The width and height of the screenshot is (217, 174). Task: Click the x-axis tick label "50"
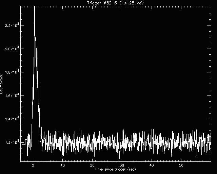[x=181, y=165]
